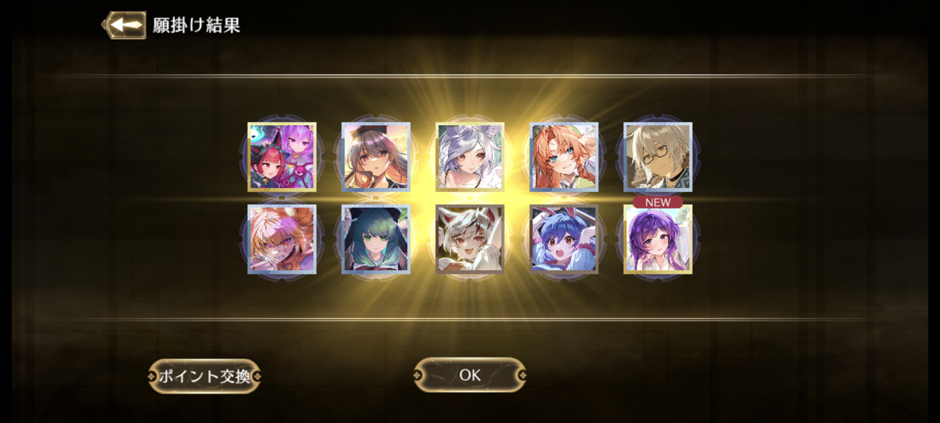Tap the ornament left of ポイント交換
This screenshot has height=423, width=940.
point(152,377)
